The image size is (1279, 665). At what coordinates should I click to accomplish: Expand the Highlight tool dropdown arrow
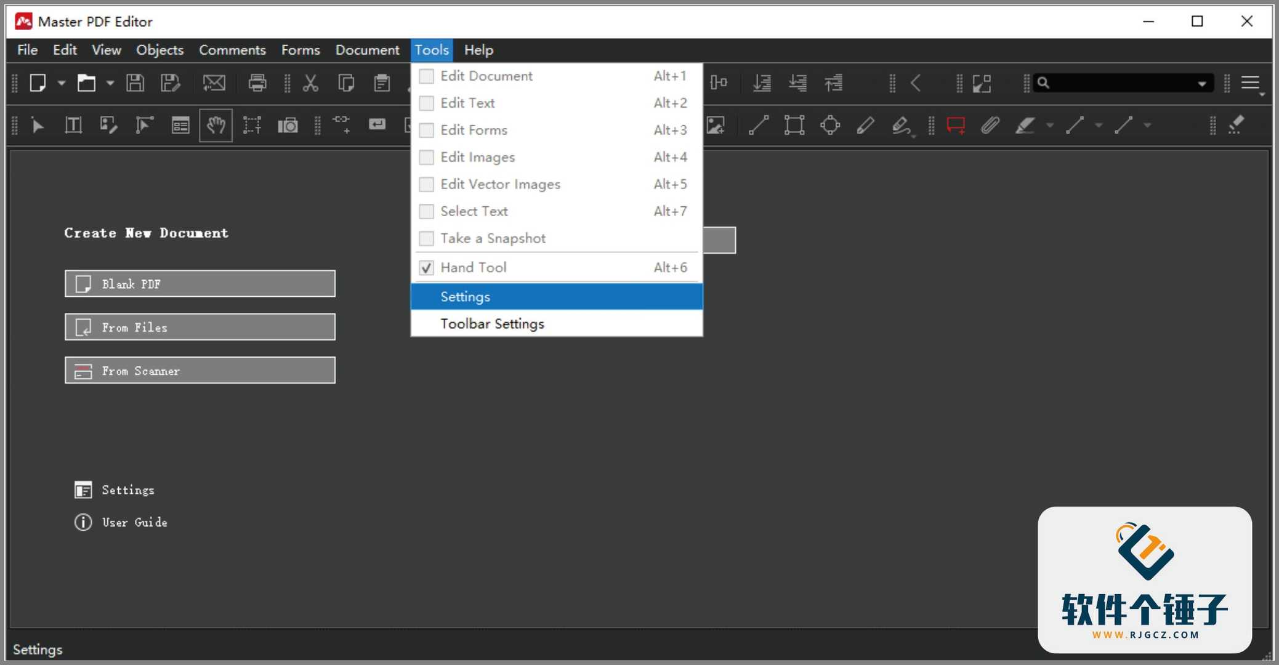(x=1050, y=126)
